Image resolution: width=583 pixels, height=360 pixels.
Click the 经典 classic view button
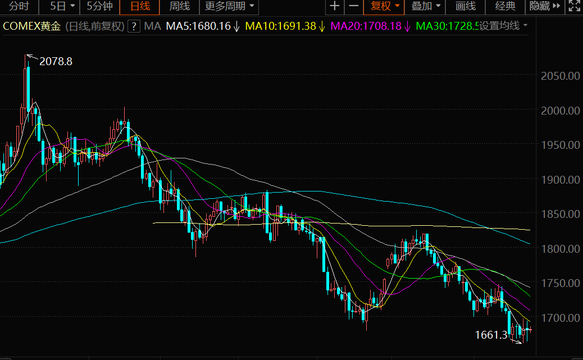click(505, 6)
